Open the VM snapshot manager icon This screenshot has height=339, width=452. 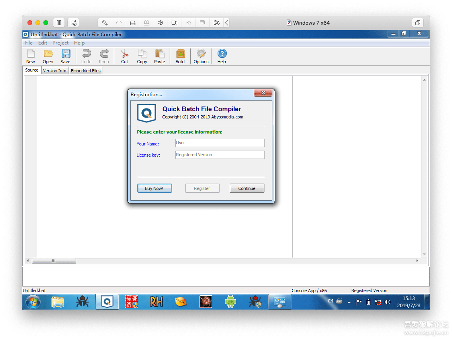pos(73,23)
